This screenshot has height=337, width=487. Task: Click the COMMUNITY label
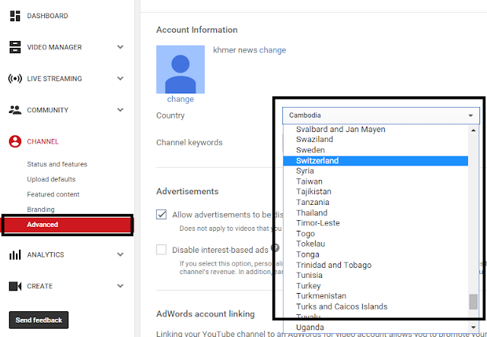point(47,110)
